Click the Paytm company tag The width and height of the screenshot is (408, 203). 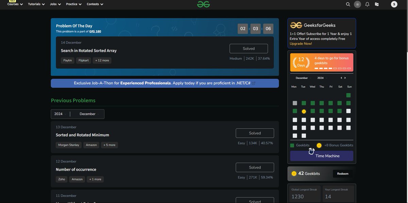point(68,60)
